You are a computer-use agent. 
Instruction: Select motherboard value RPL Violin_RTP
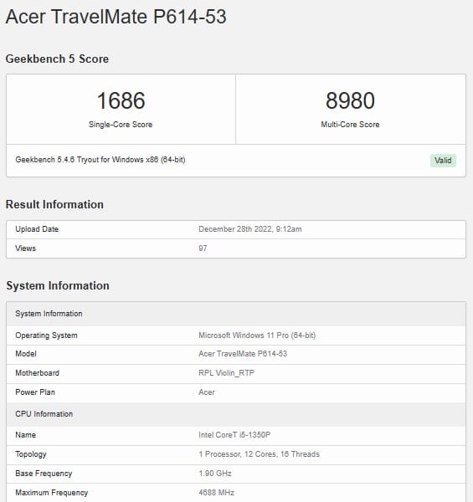(x=226, y=373)
